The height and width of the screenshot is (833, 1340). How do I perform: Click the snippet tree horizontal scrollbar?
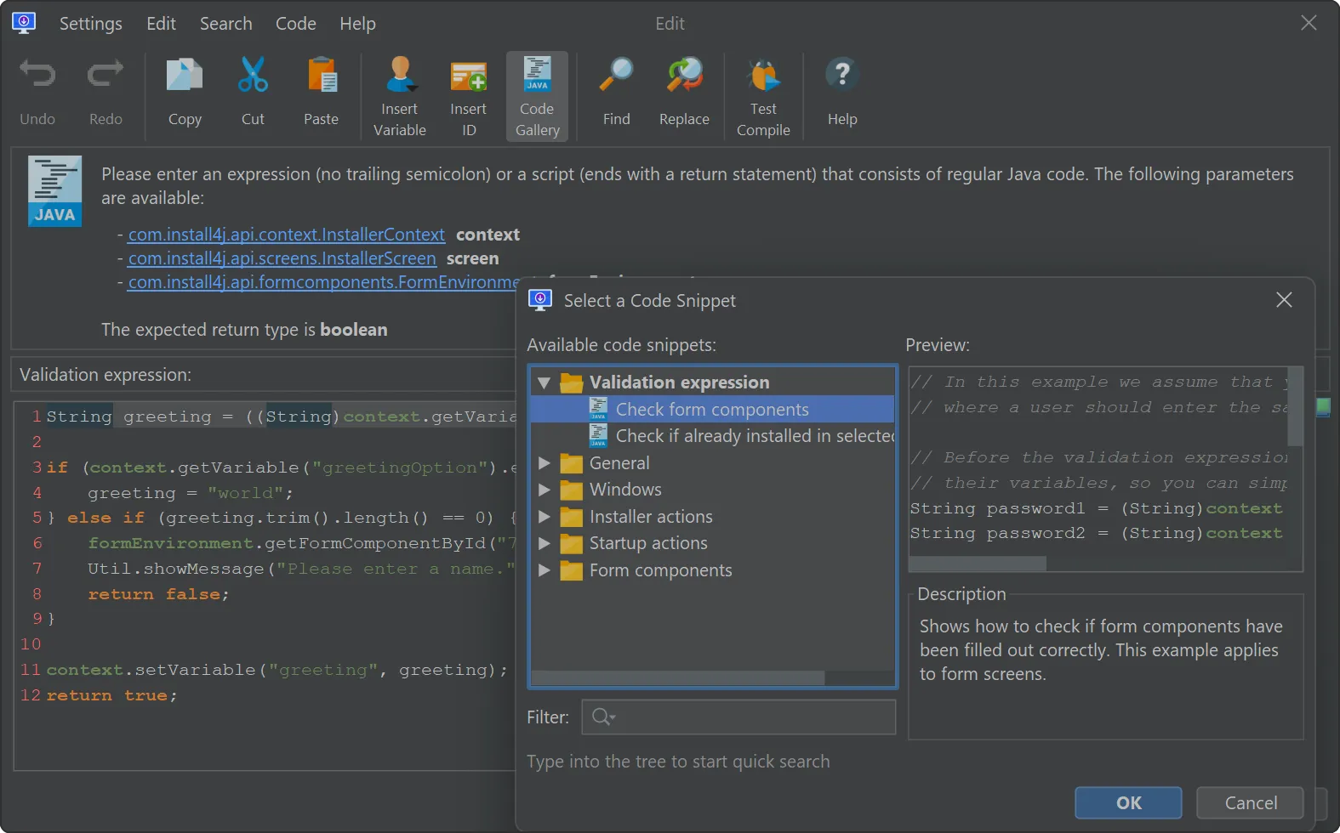click(678, 678)
